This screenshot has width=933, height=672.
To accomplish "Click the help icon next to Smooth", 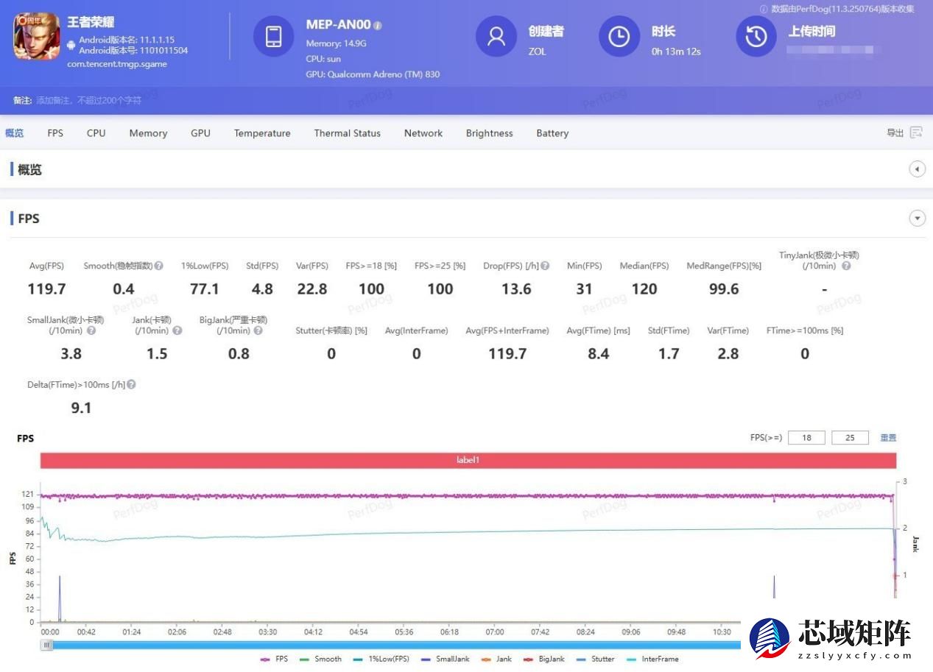I will click(158, 266).
